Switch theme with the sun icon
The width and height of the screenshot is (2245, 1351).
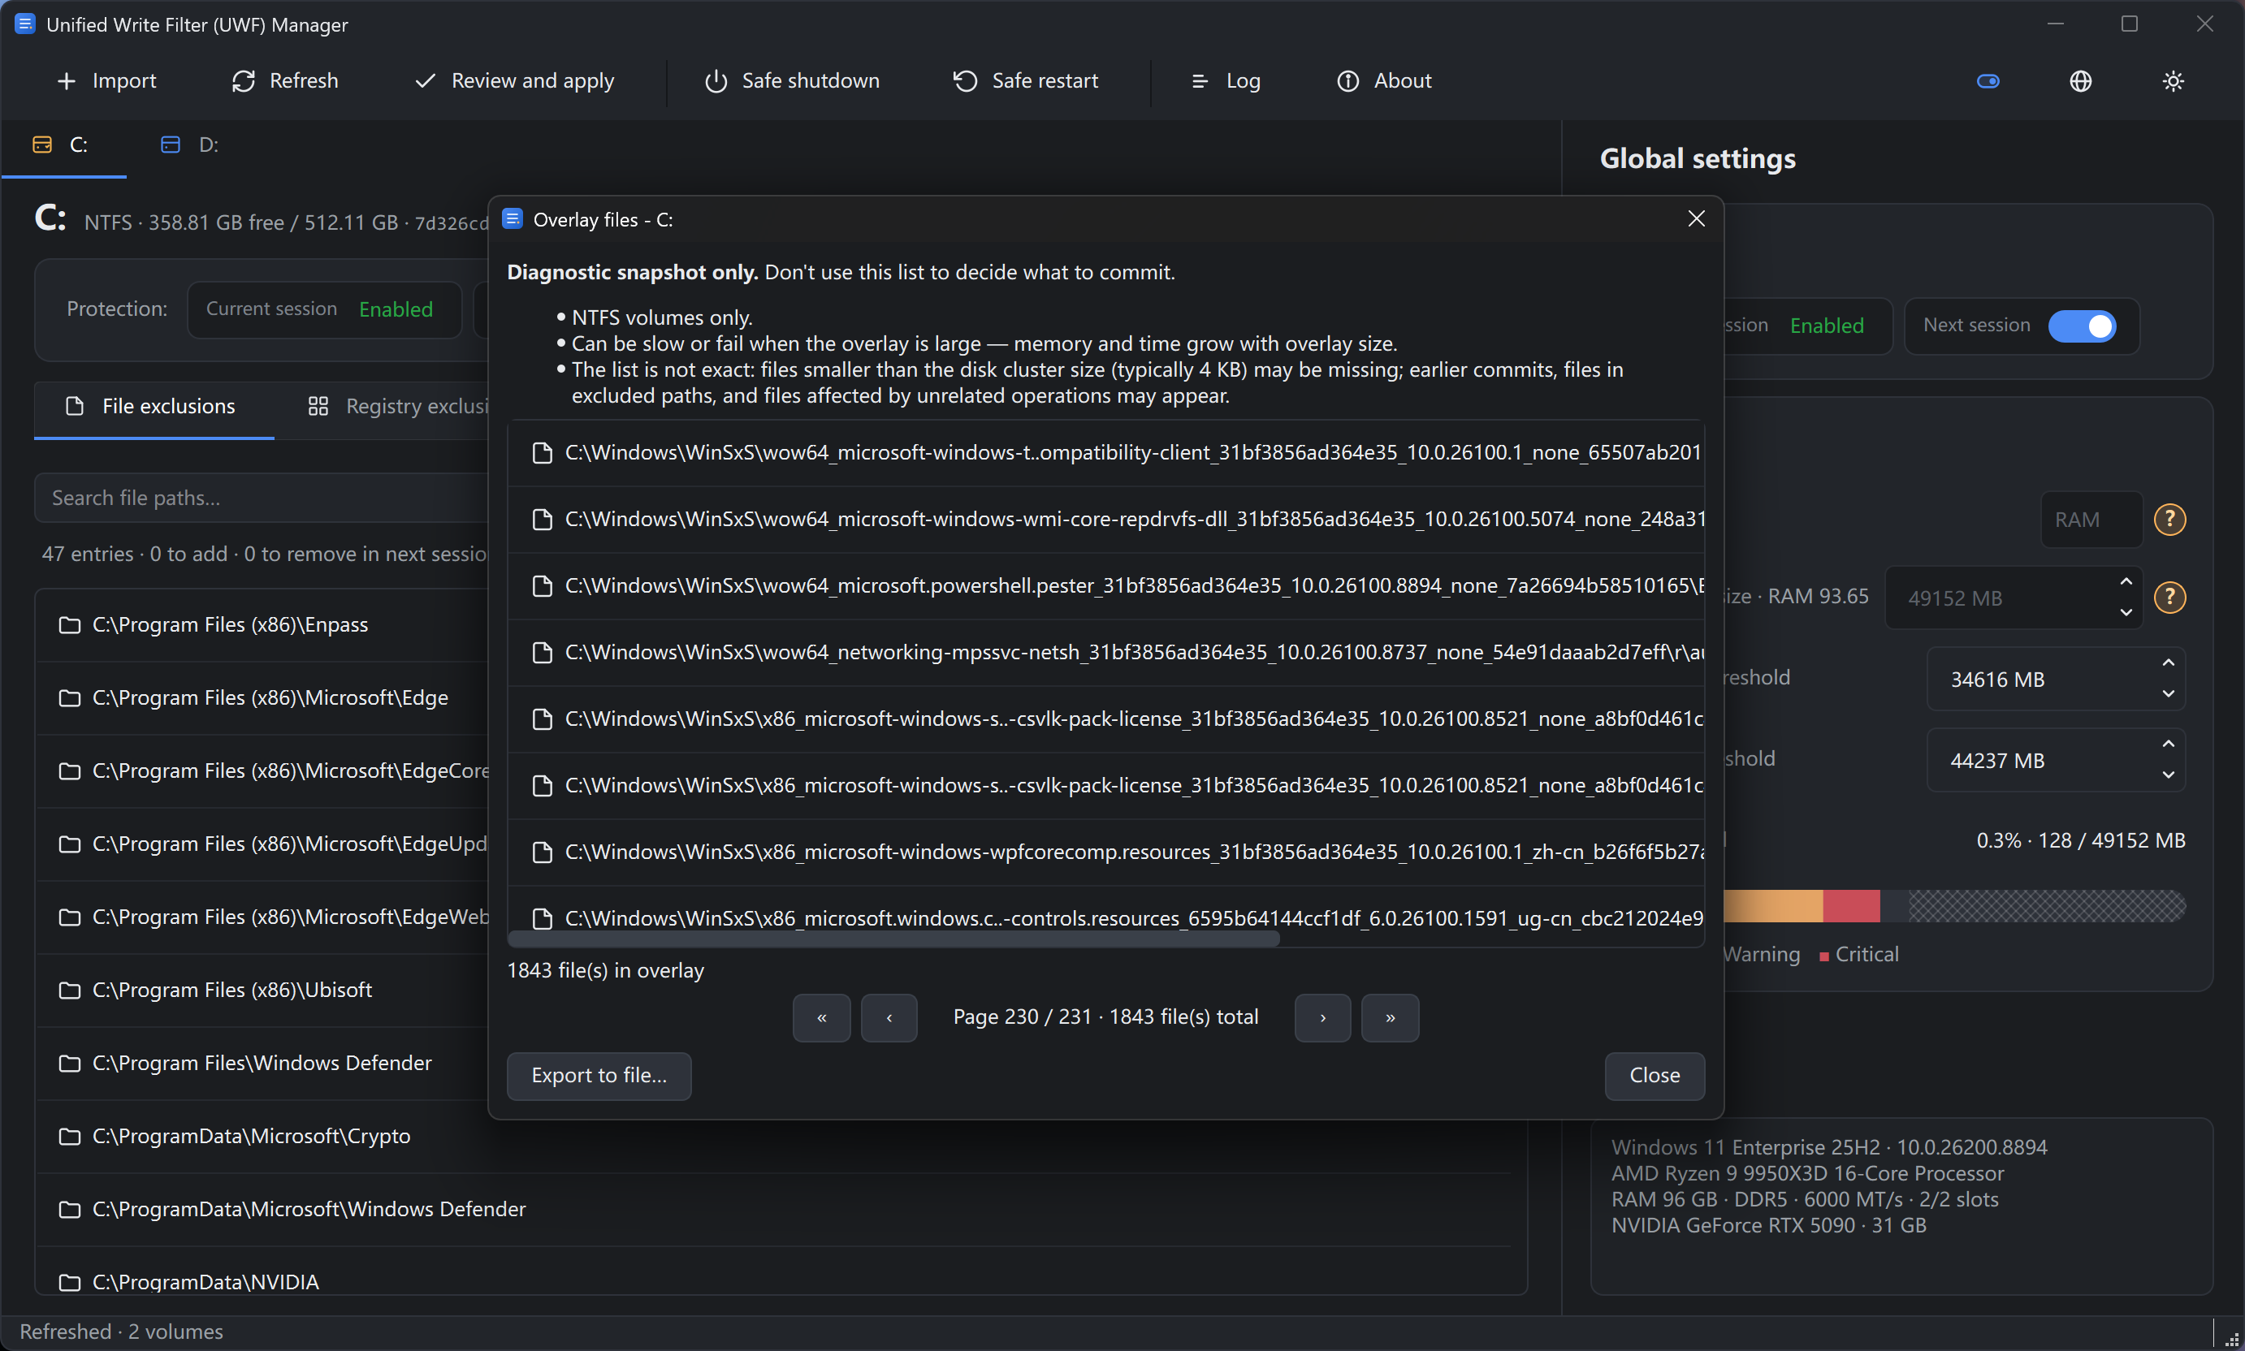click(x=2173, y=81)
